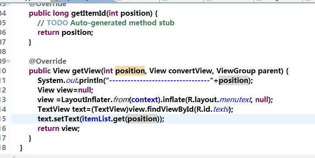Click the highlighted position parameter in getView
The width and height of the screenshot is (315, 158).
pyautogui.click(x=130, y=71)
